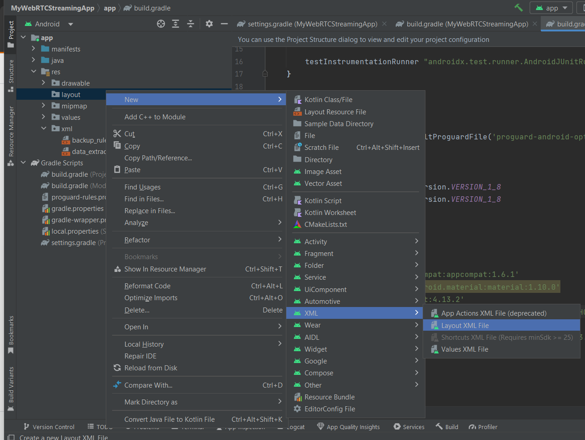585x440 pixels.
Task: Click the Select Opened File crosshair icon
Action: [x=160, y=24]
